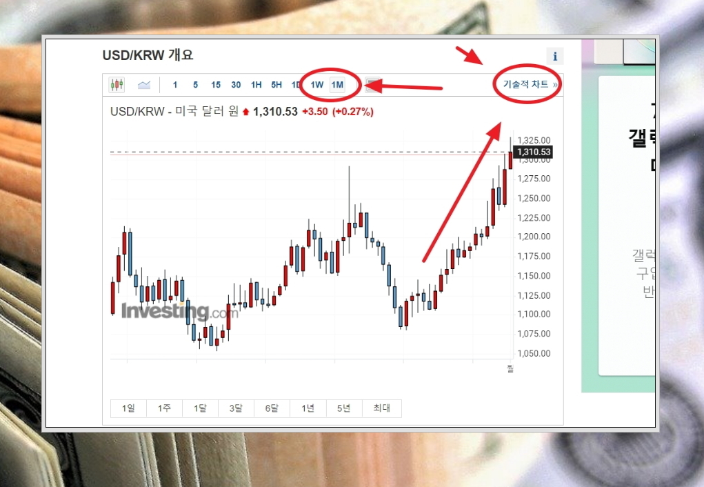The width and height of the screenshot is (704, 487).
Task: Set chart range to 6달
Action: 272,408
